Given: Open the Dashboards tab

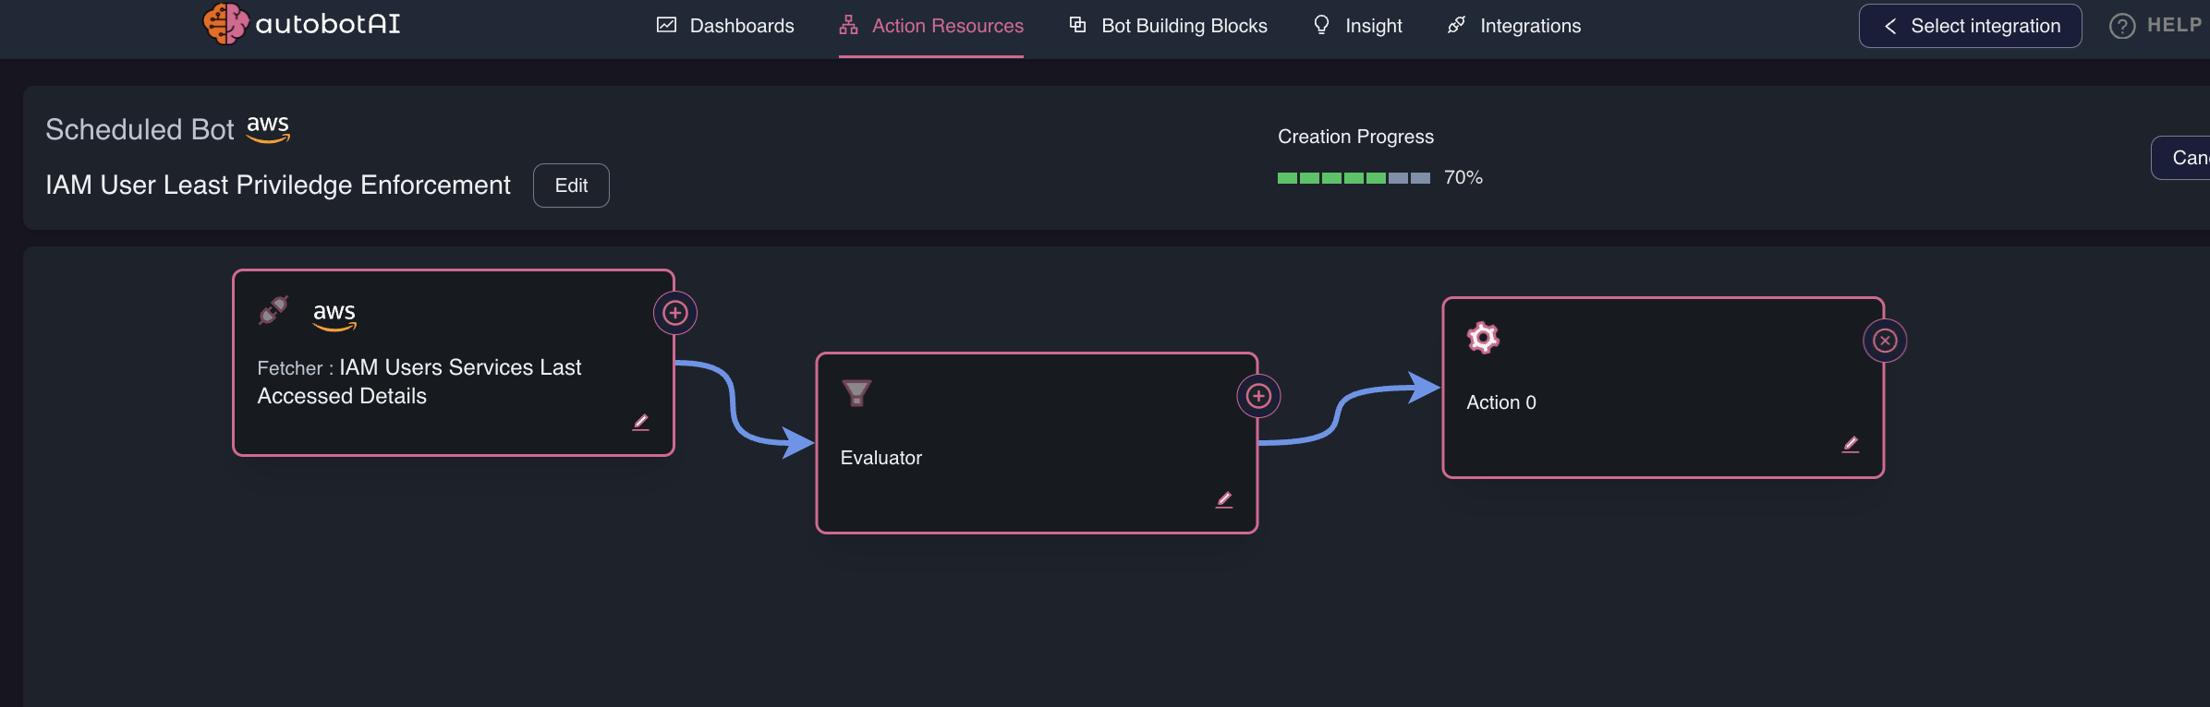Looking at the screenshot, I should (x=725, y=26).
